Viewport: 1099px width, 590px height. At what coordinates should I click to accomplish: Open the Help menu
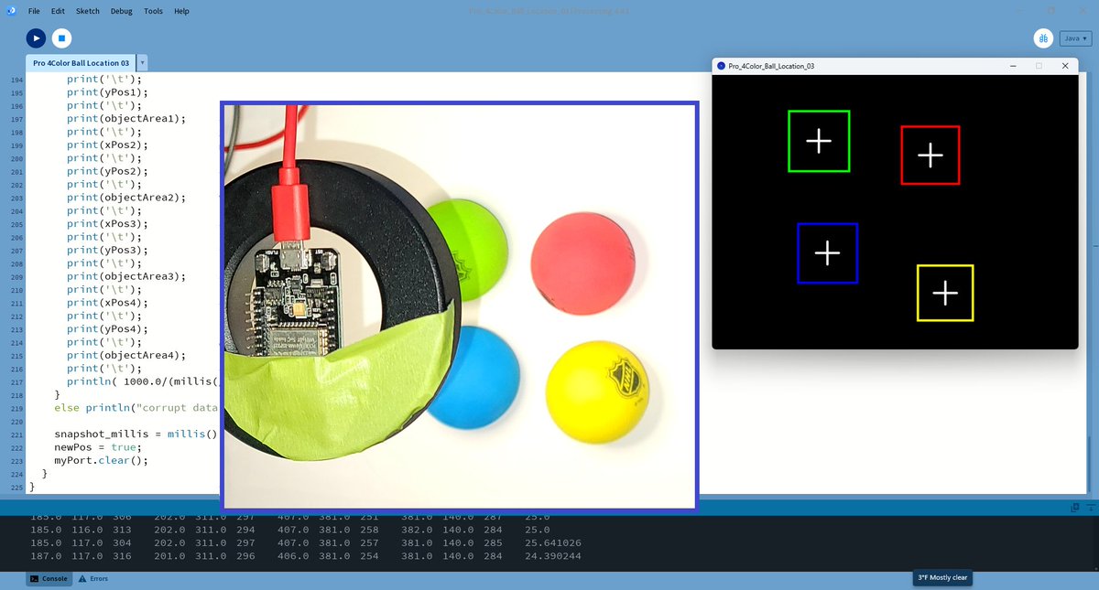(x=181, y=10)
